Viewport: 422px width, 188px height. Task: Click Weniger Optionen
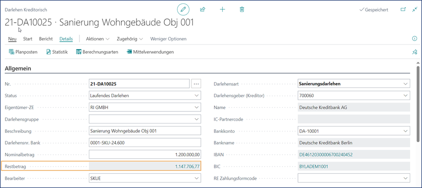(x=168, y=39)
